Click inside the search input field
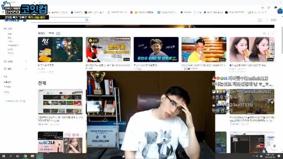Image resolution: width=283 pixels, height=159 pixels. 58,20
